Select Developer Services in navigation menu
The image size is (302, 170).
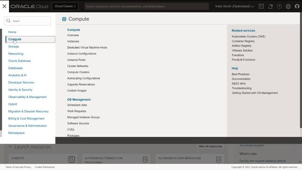pos(21,82)
